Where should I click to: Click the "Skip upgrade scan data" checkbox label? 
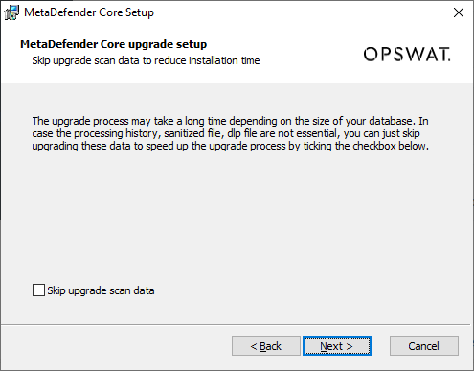click(x=101, y=290)
